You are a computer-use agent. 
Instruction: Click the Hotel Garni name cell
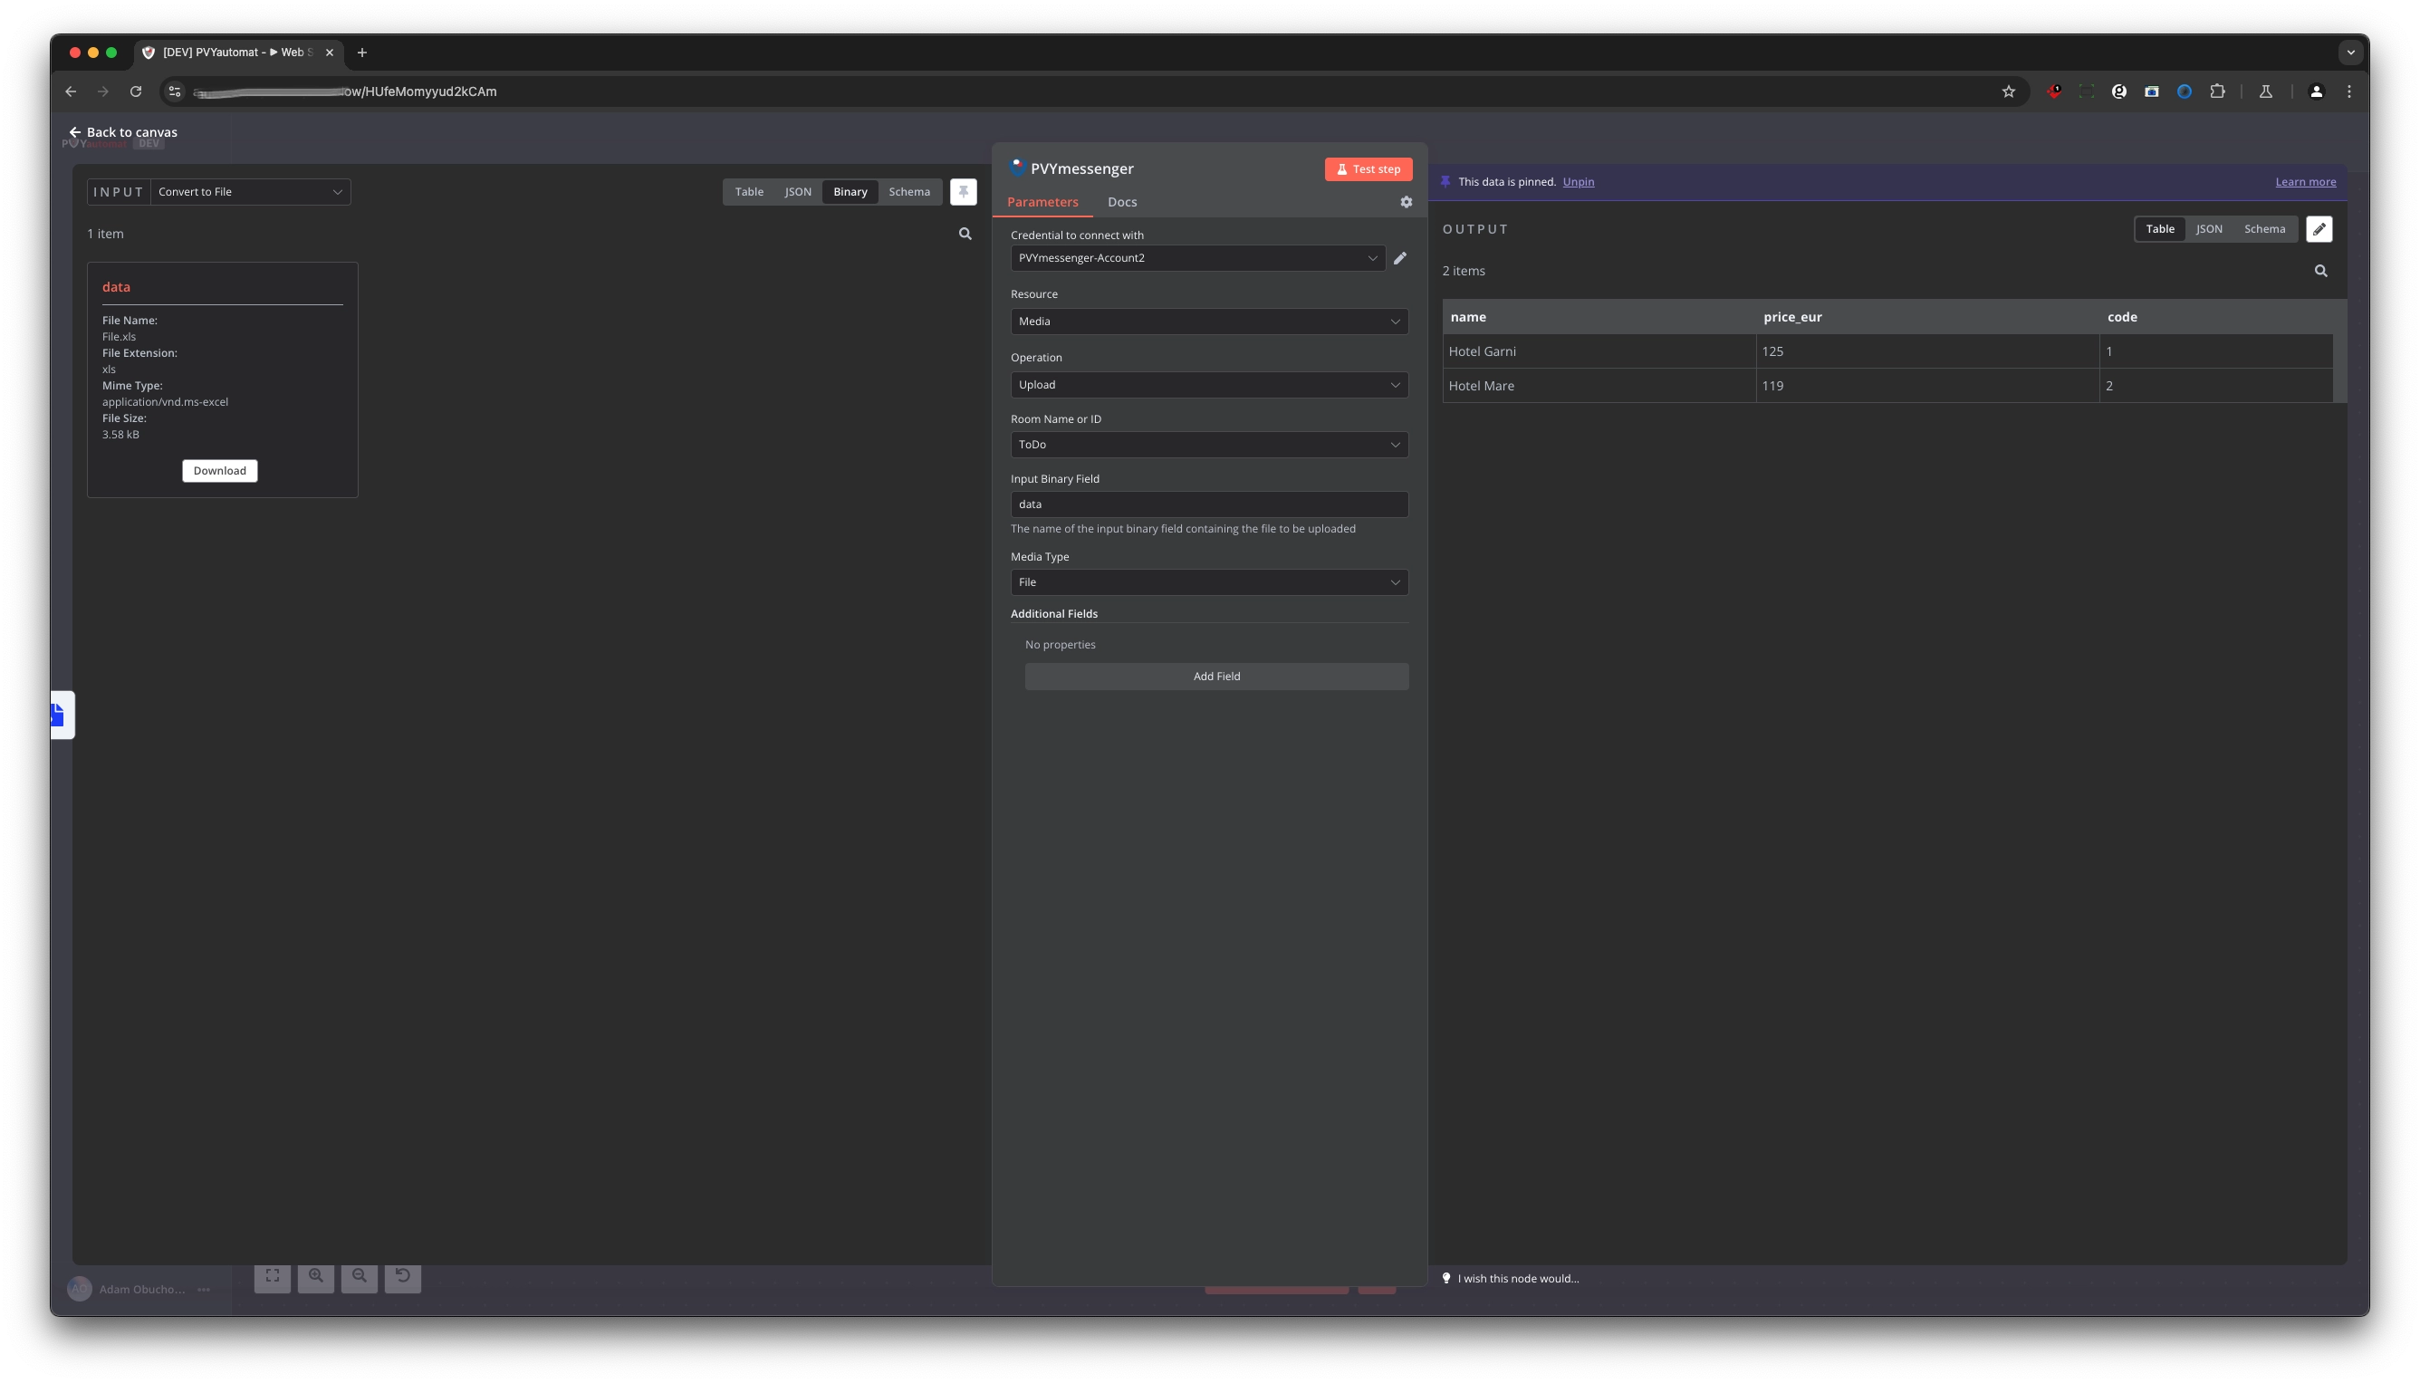1599,351
